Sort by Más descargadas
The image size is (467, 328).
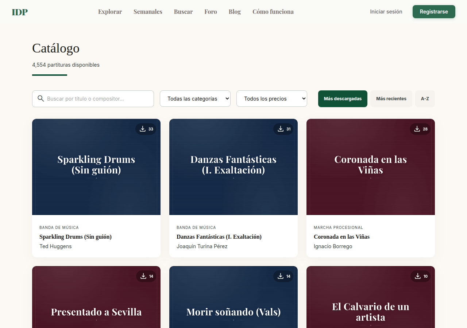coord(343,99)
